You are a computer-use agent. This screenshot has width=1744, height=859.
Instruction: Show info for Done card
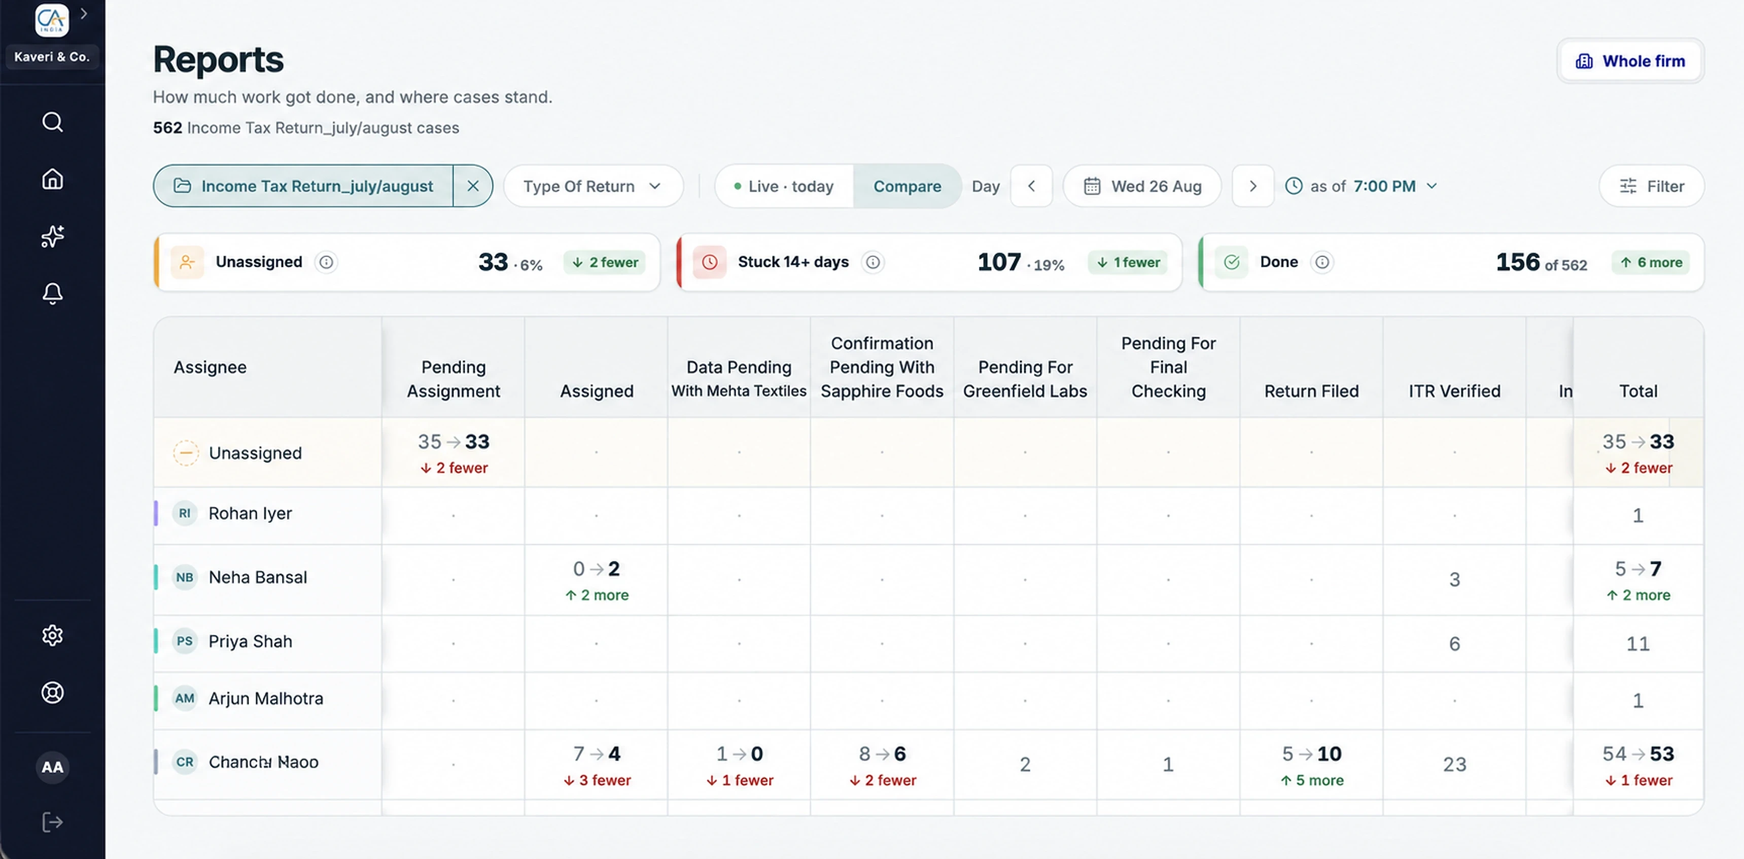[1322, 262]
